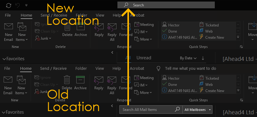Run the Ticketed quick step in the lower ribbon
Image resolution: width=257 pixels, height=117 pixels.
pos(209,79)
